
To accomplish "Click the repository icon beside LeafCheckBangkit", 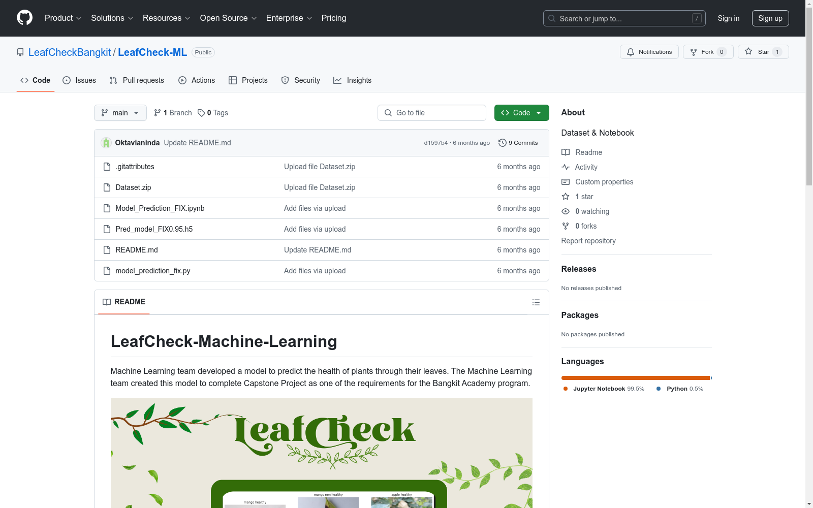I will pos(20,52).
